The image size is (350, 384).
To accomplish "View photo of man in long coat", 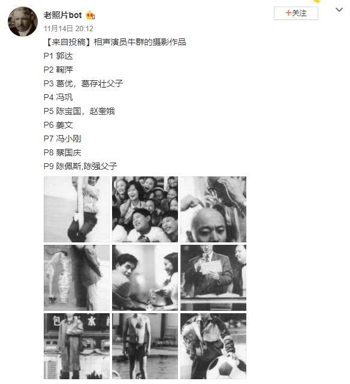I will [x=77, y=346].
